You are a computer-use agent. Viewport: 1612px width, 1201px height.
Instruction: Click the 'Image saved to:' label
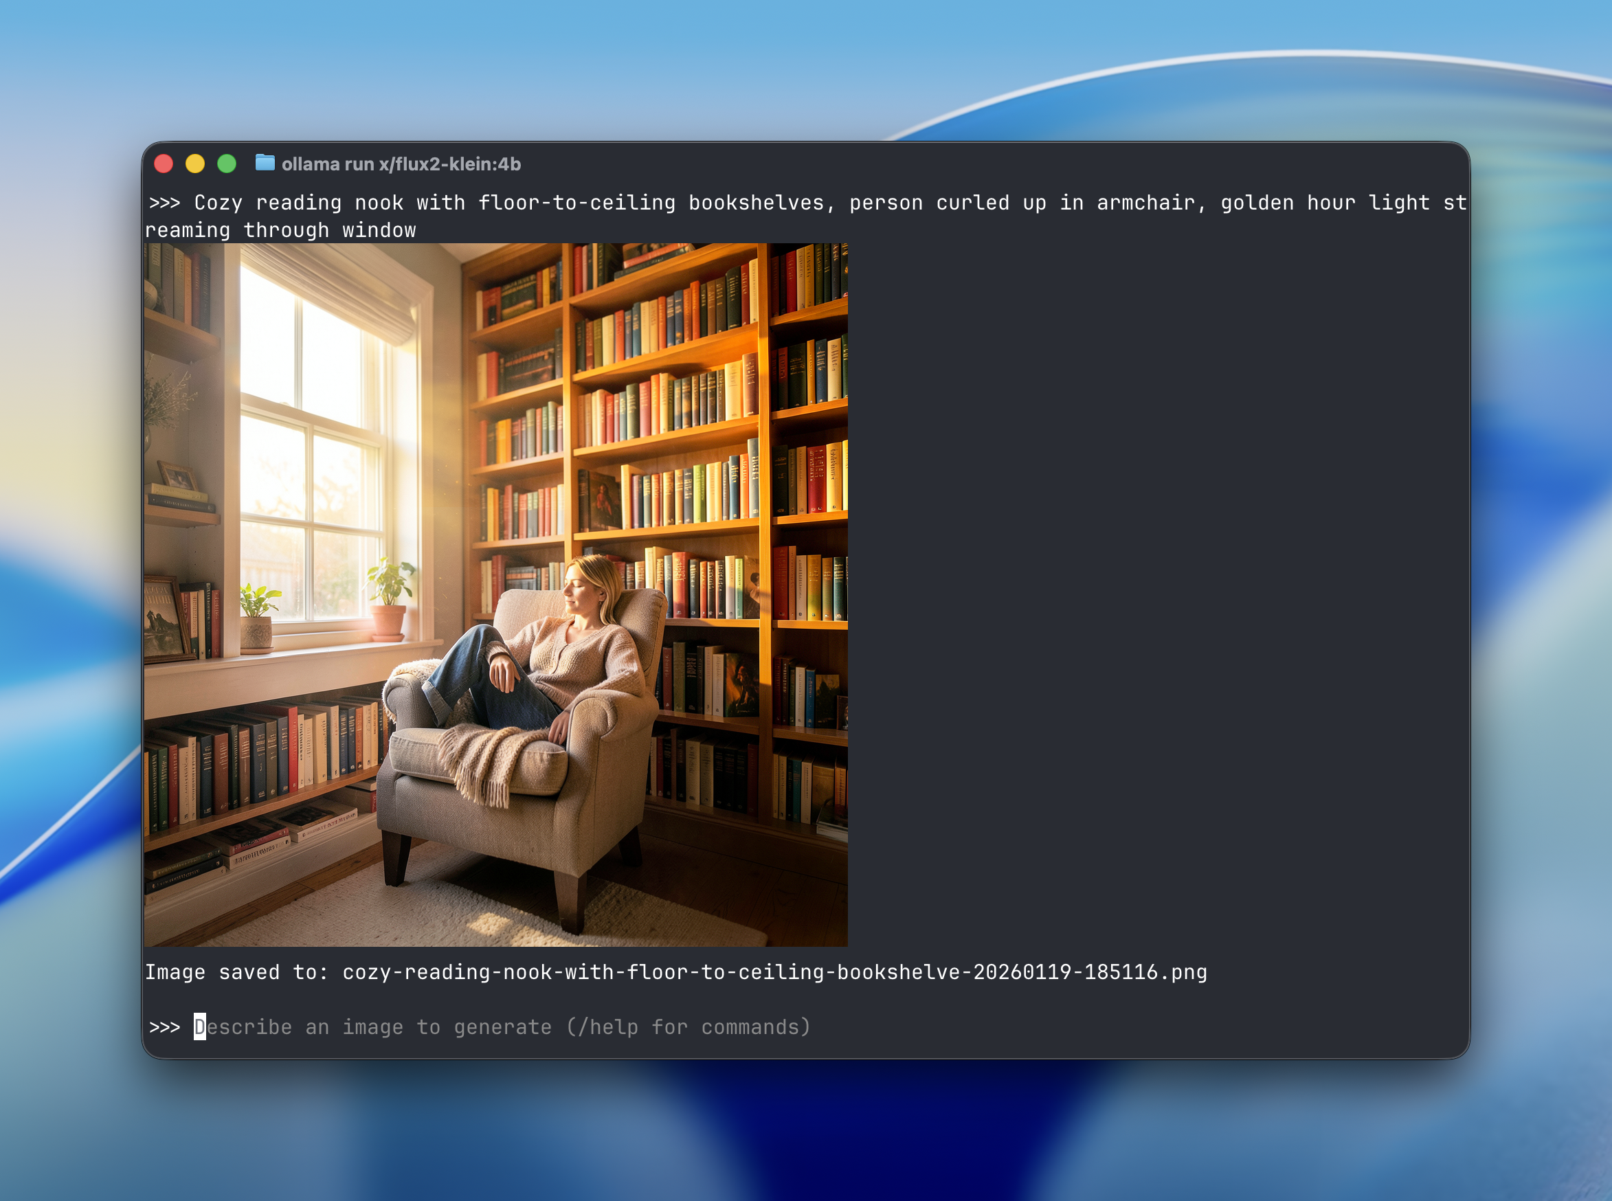point(236,972)
